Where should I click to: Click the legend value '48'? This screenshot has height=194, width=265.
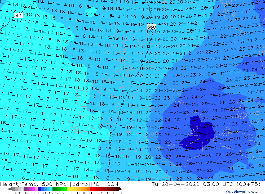pos(114,193)
